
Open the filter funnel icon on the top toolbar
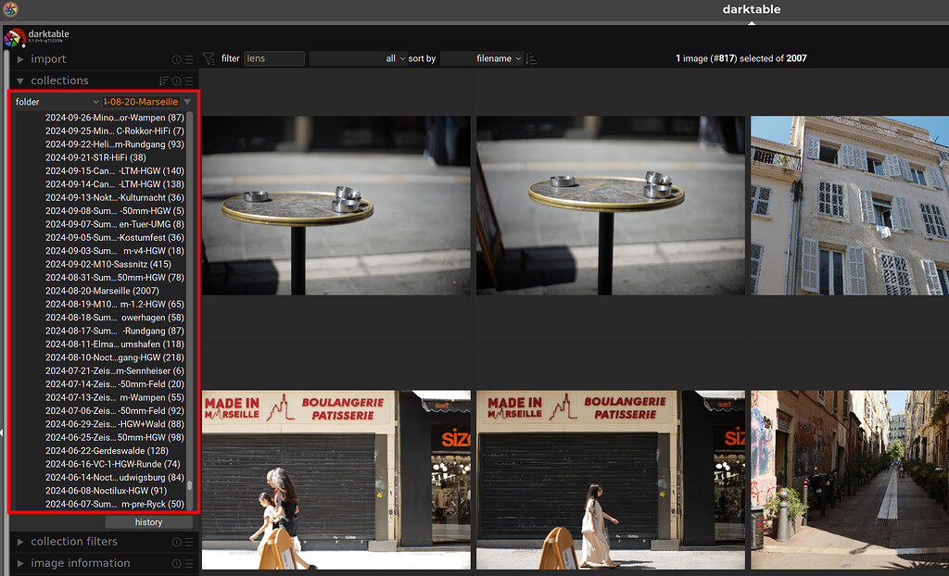pyautogui.click(x=210, y=58)
